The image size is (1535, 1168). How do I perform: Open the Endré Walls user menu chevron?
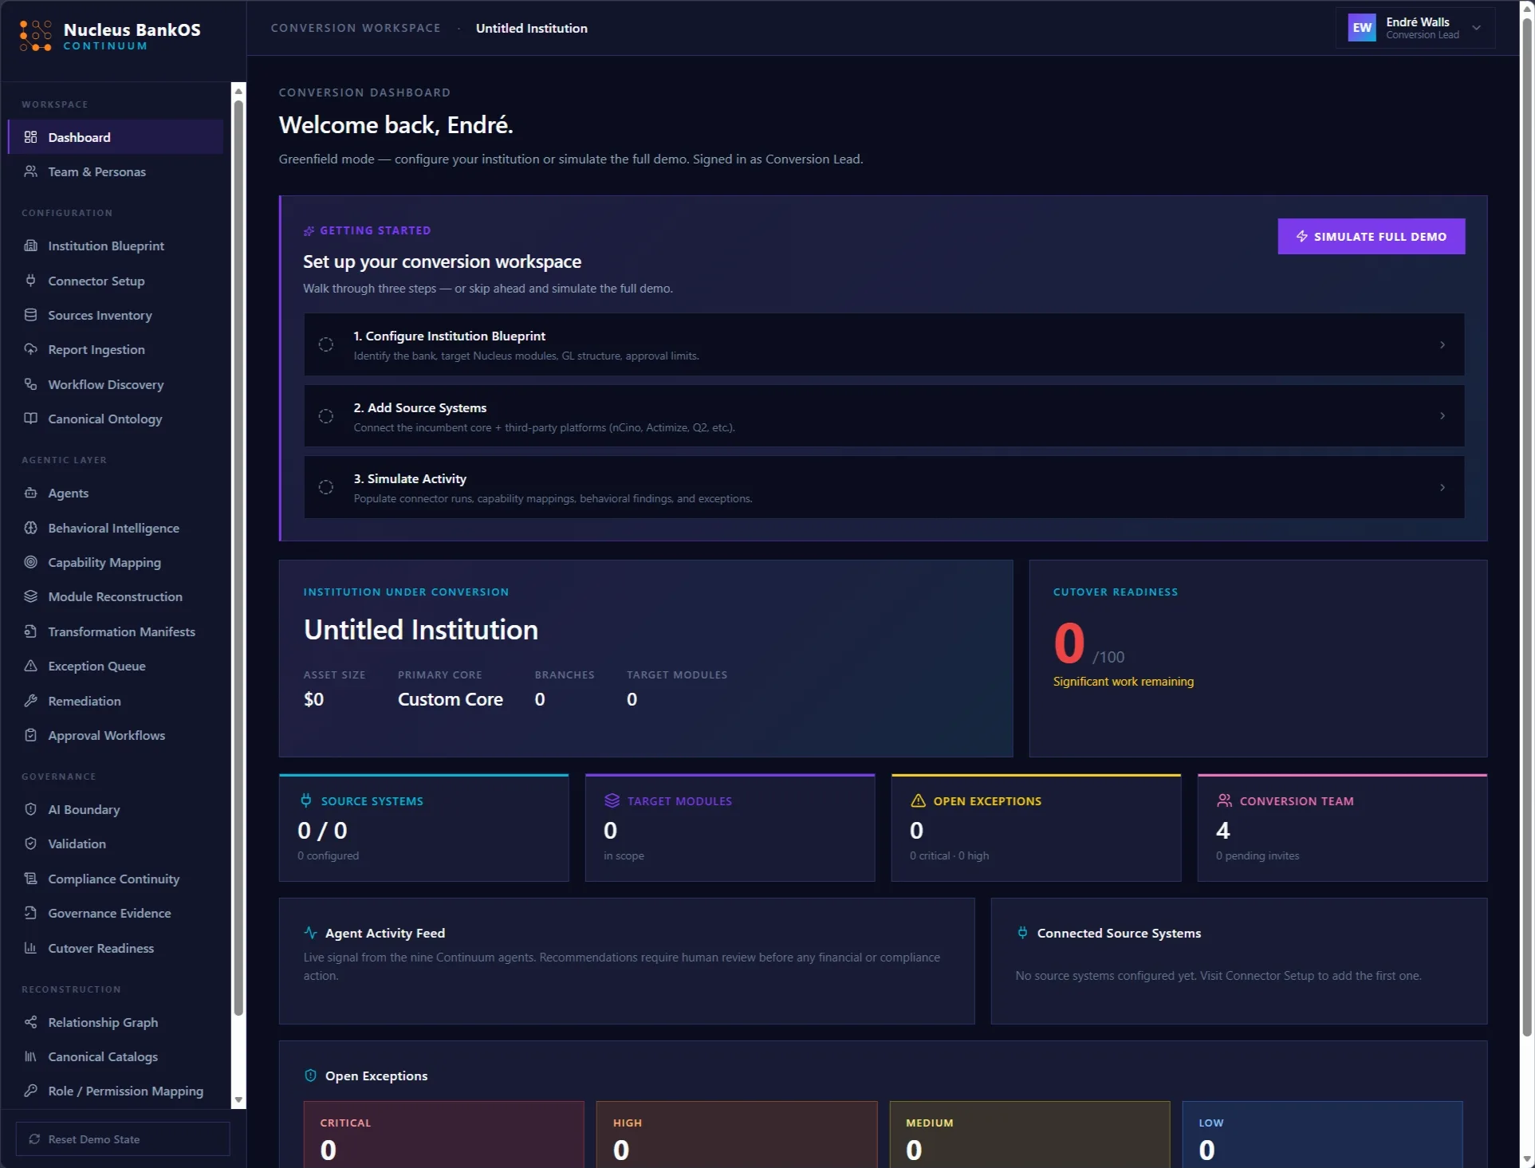[x=1476, y=28]
